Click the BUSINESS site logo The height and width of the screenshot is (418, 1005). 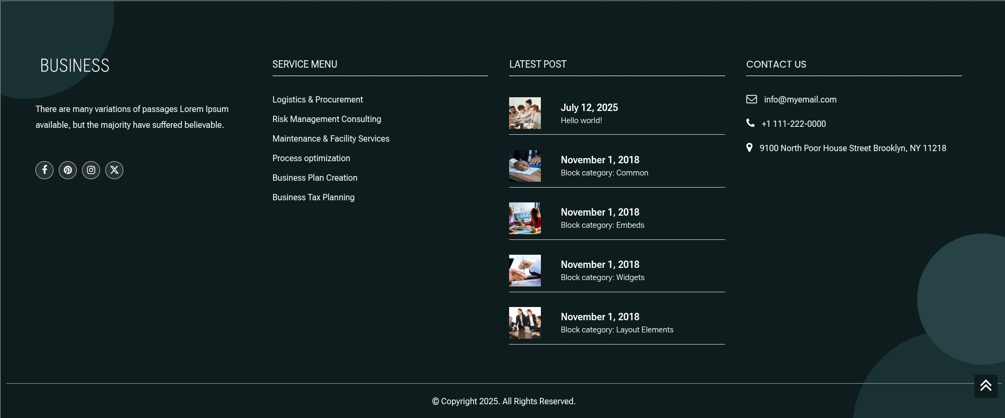pos(75,66)
